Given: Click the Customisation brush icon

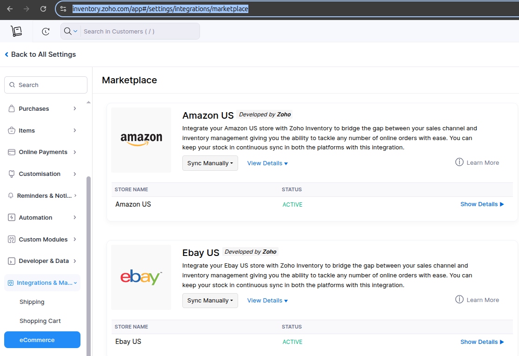Looking at the screenshot, I should click(x=12, y=174).
